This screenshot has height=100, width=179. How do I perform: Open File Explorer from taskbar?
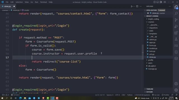click(25, 98)
